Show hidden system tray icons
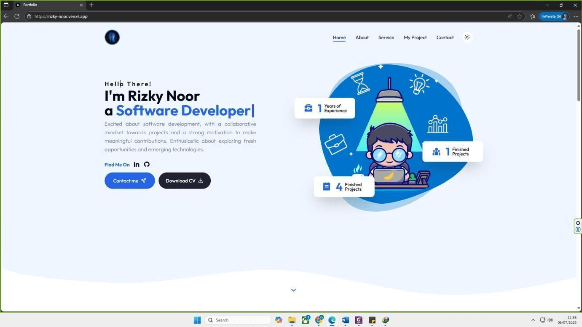 click(x=533, y=320)
